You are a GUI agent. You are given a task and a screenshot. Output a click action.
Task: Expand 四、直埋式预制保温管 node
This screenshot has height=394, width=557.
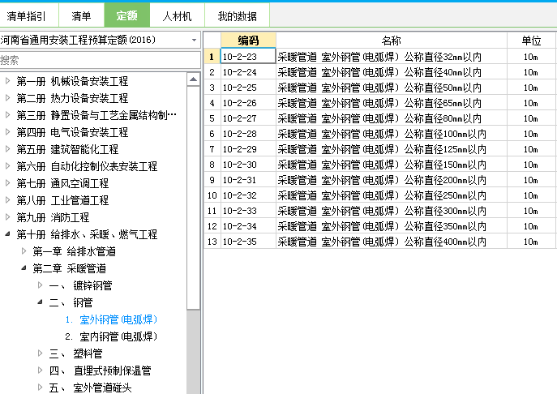[41, 370]
